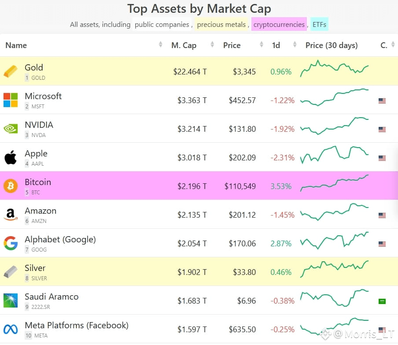Open the Silver asset name link

click(x=35, y=268)
